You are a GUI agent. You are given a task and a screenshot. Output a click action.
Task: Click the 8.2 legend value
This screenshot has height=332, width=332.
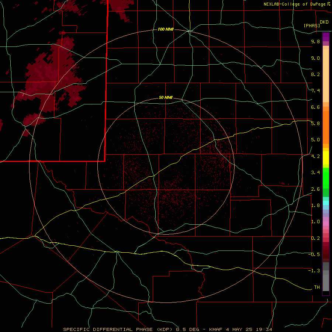tap(315, 74)
